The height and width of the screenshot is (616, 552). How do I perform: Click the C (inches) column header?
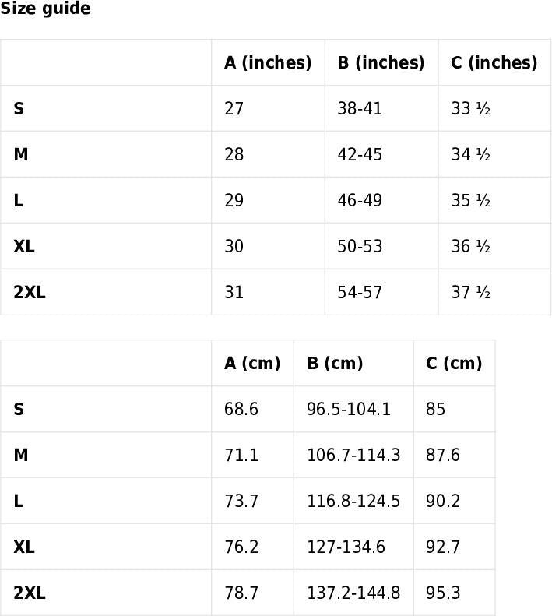click(x=494, y=63)
